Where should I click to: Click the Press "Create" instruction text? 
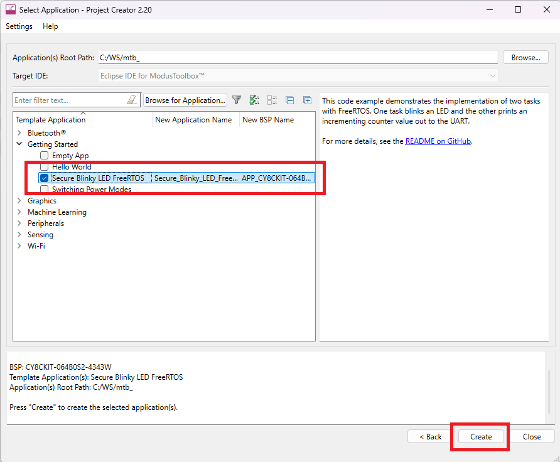coord(94,407)
